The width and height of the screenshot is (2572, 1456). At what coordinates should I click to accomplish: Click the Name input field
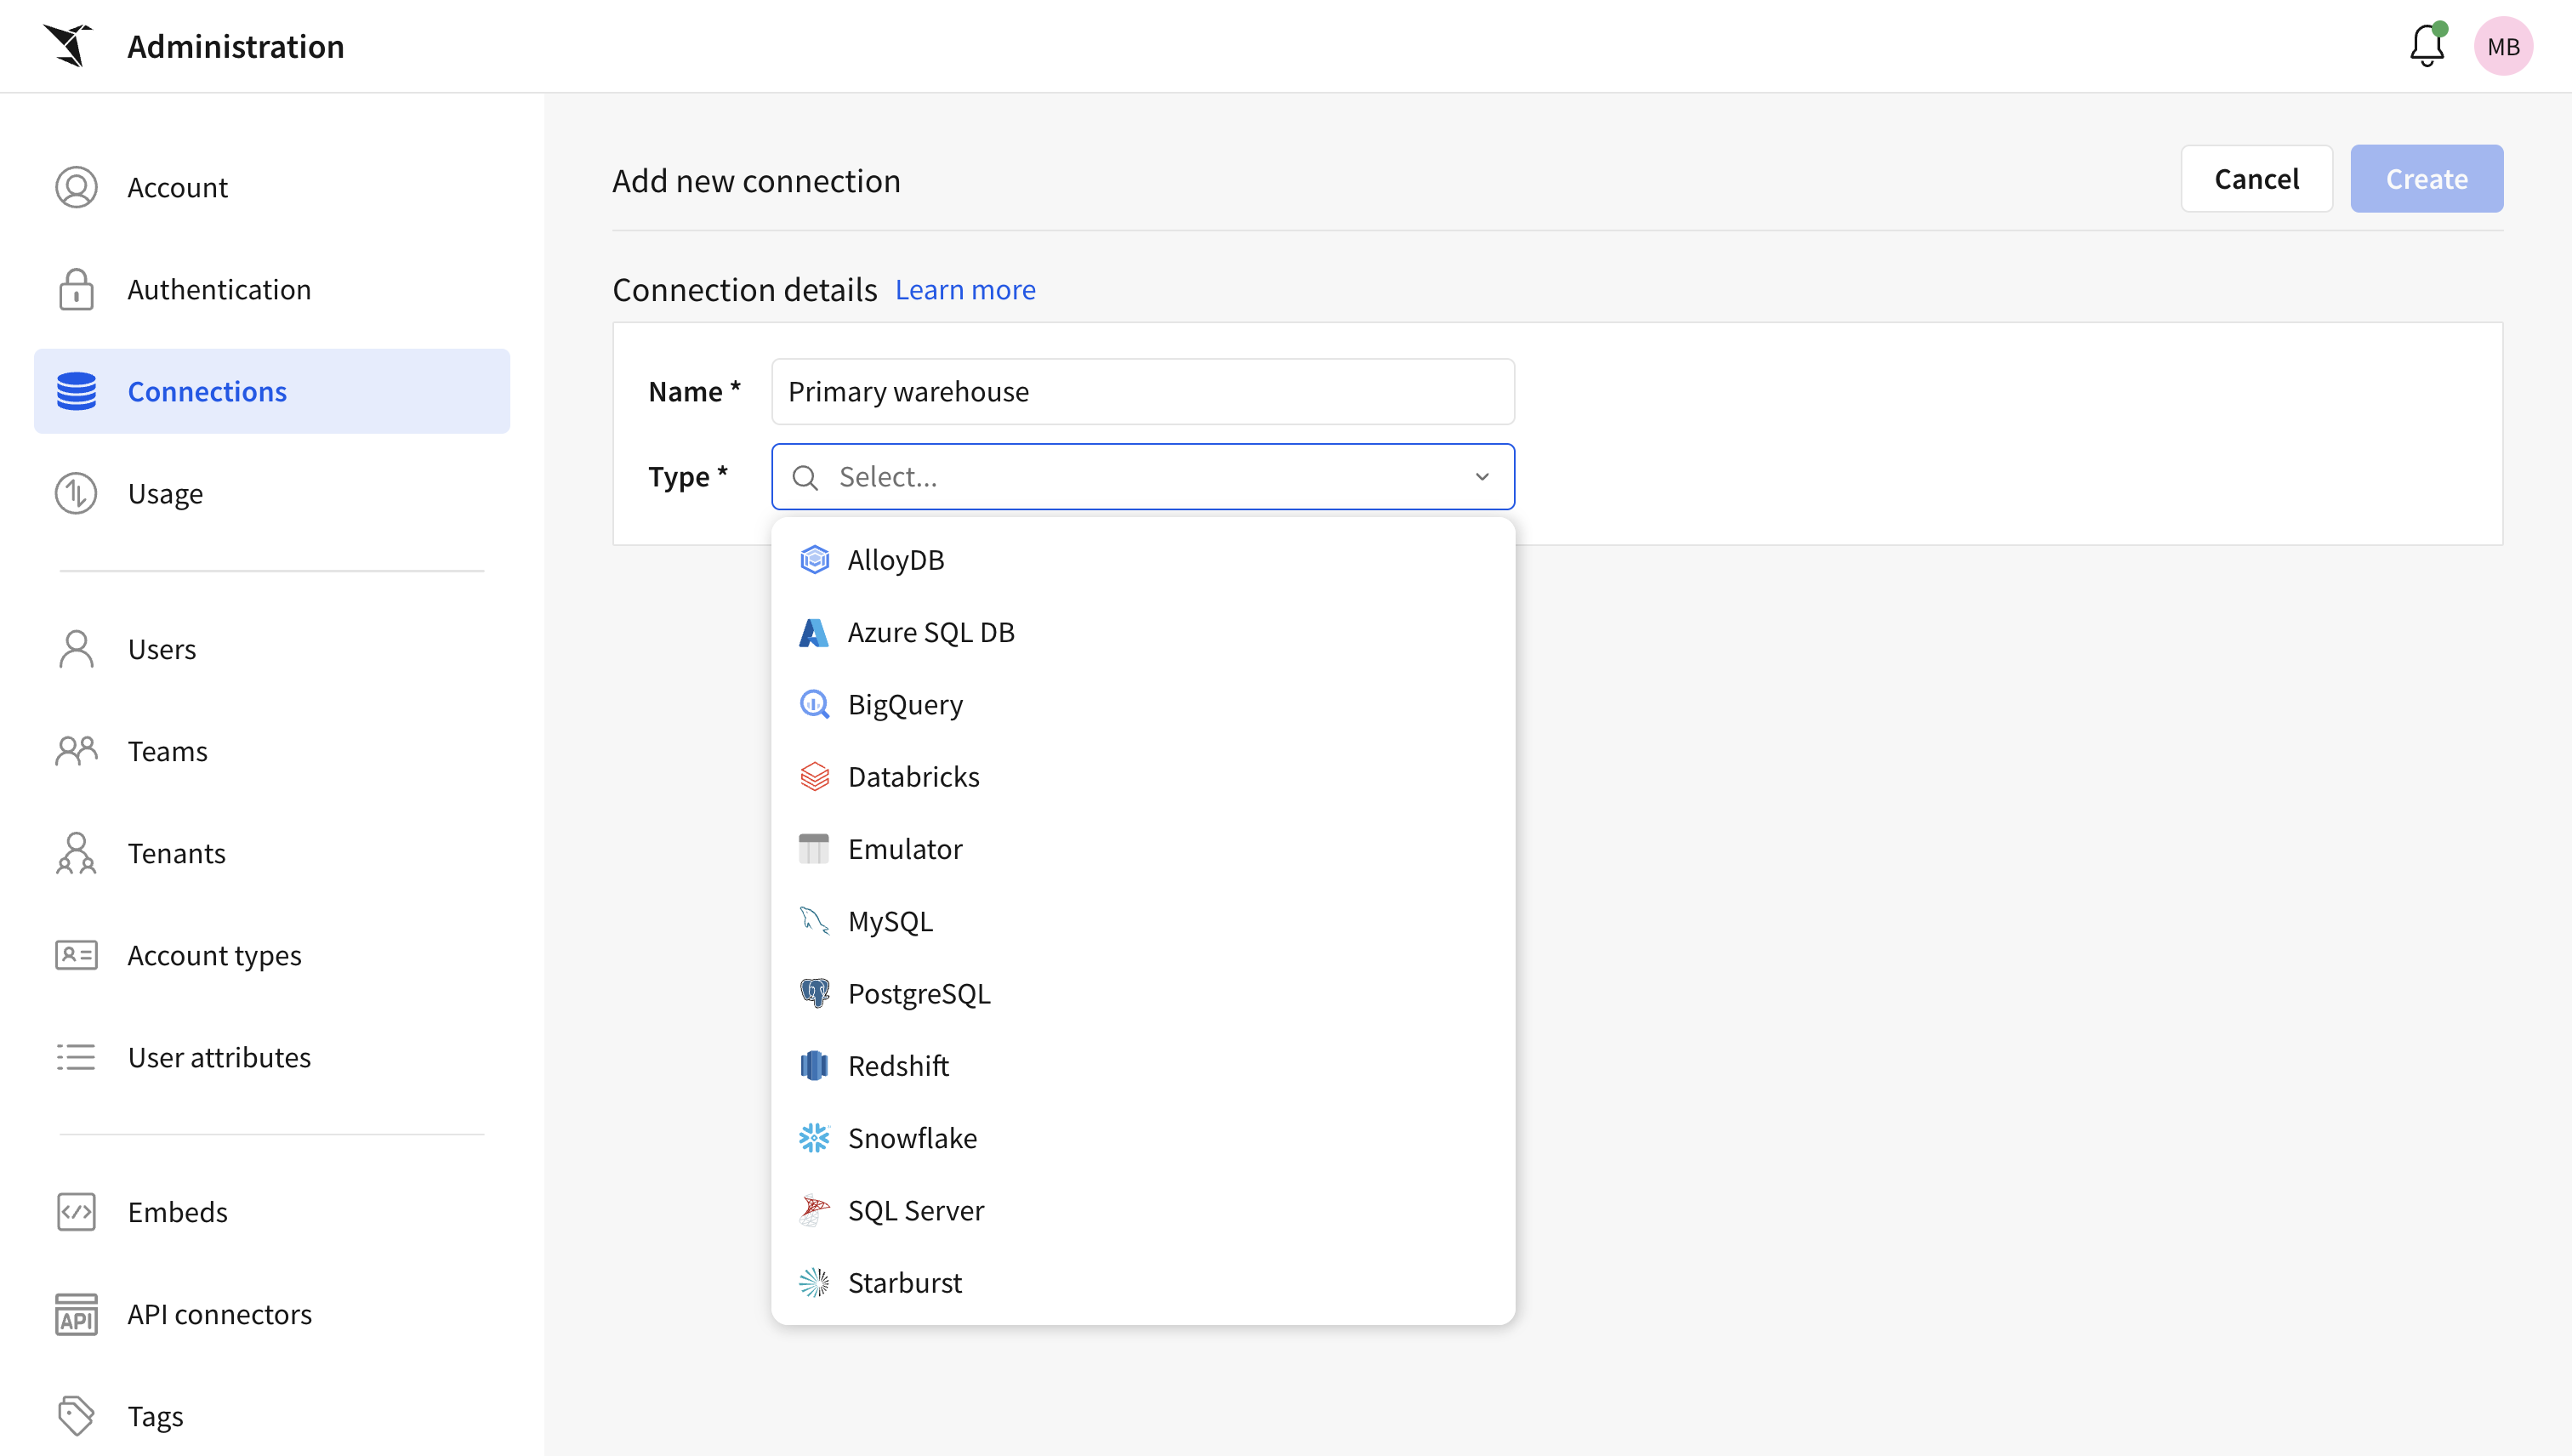tap(1142, 392)
